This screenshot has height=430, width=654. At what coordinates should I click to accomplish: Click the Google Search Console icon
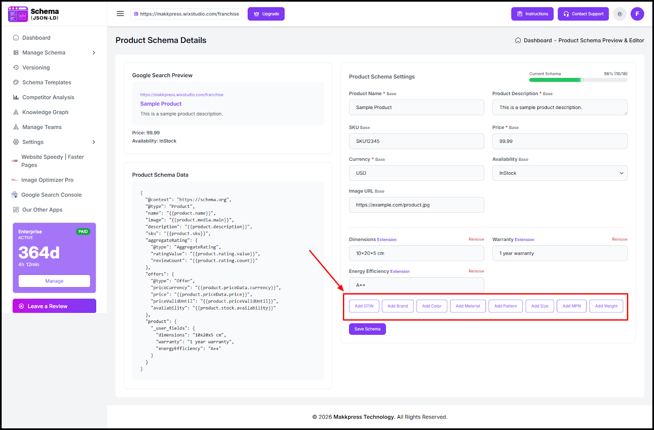(x=15, y=195)
